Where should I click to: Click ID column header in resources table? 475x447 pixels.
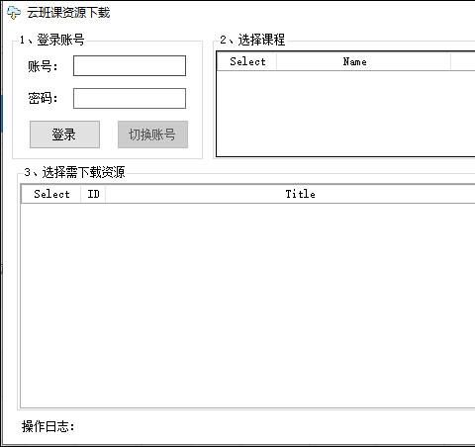click(x=93, y=194)
